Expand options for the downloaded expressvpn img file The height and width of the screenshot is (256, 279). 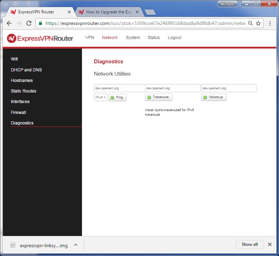point(76,245)
